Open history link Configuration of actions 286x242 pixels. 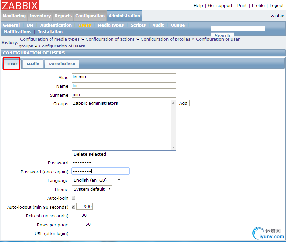(110, 39)
